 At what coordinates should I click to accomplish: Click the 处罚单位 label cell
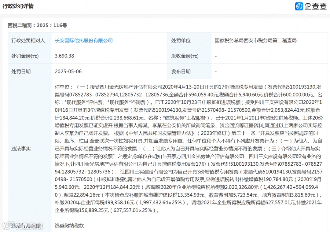click(x=189, y=40)
